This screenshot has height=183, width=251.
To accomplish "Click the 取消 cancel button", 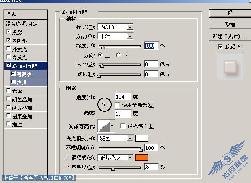I will click(230, 25).
